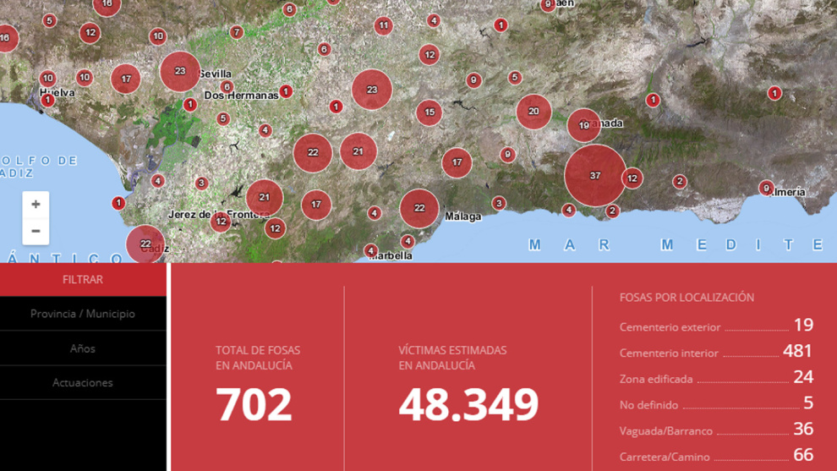
Task: Click the cluster marker labeled 11
Action: pyautogui.click(x=384, y=26)
